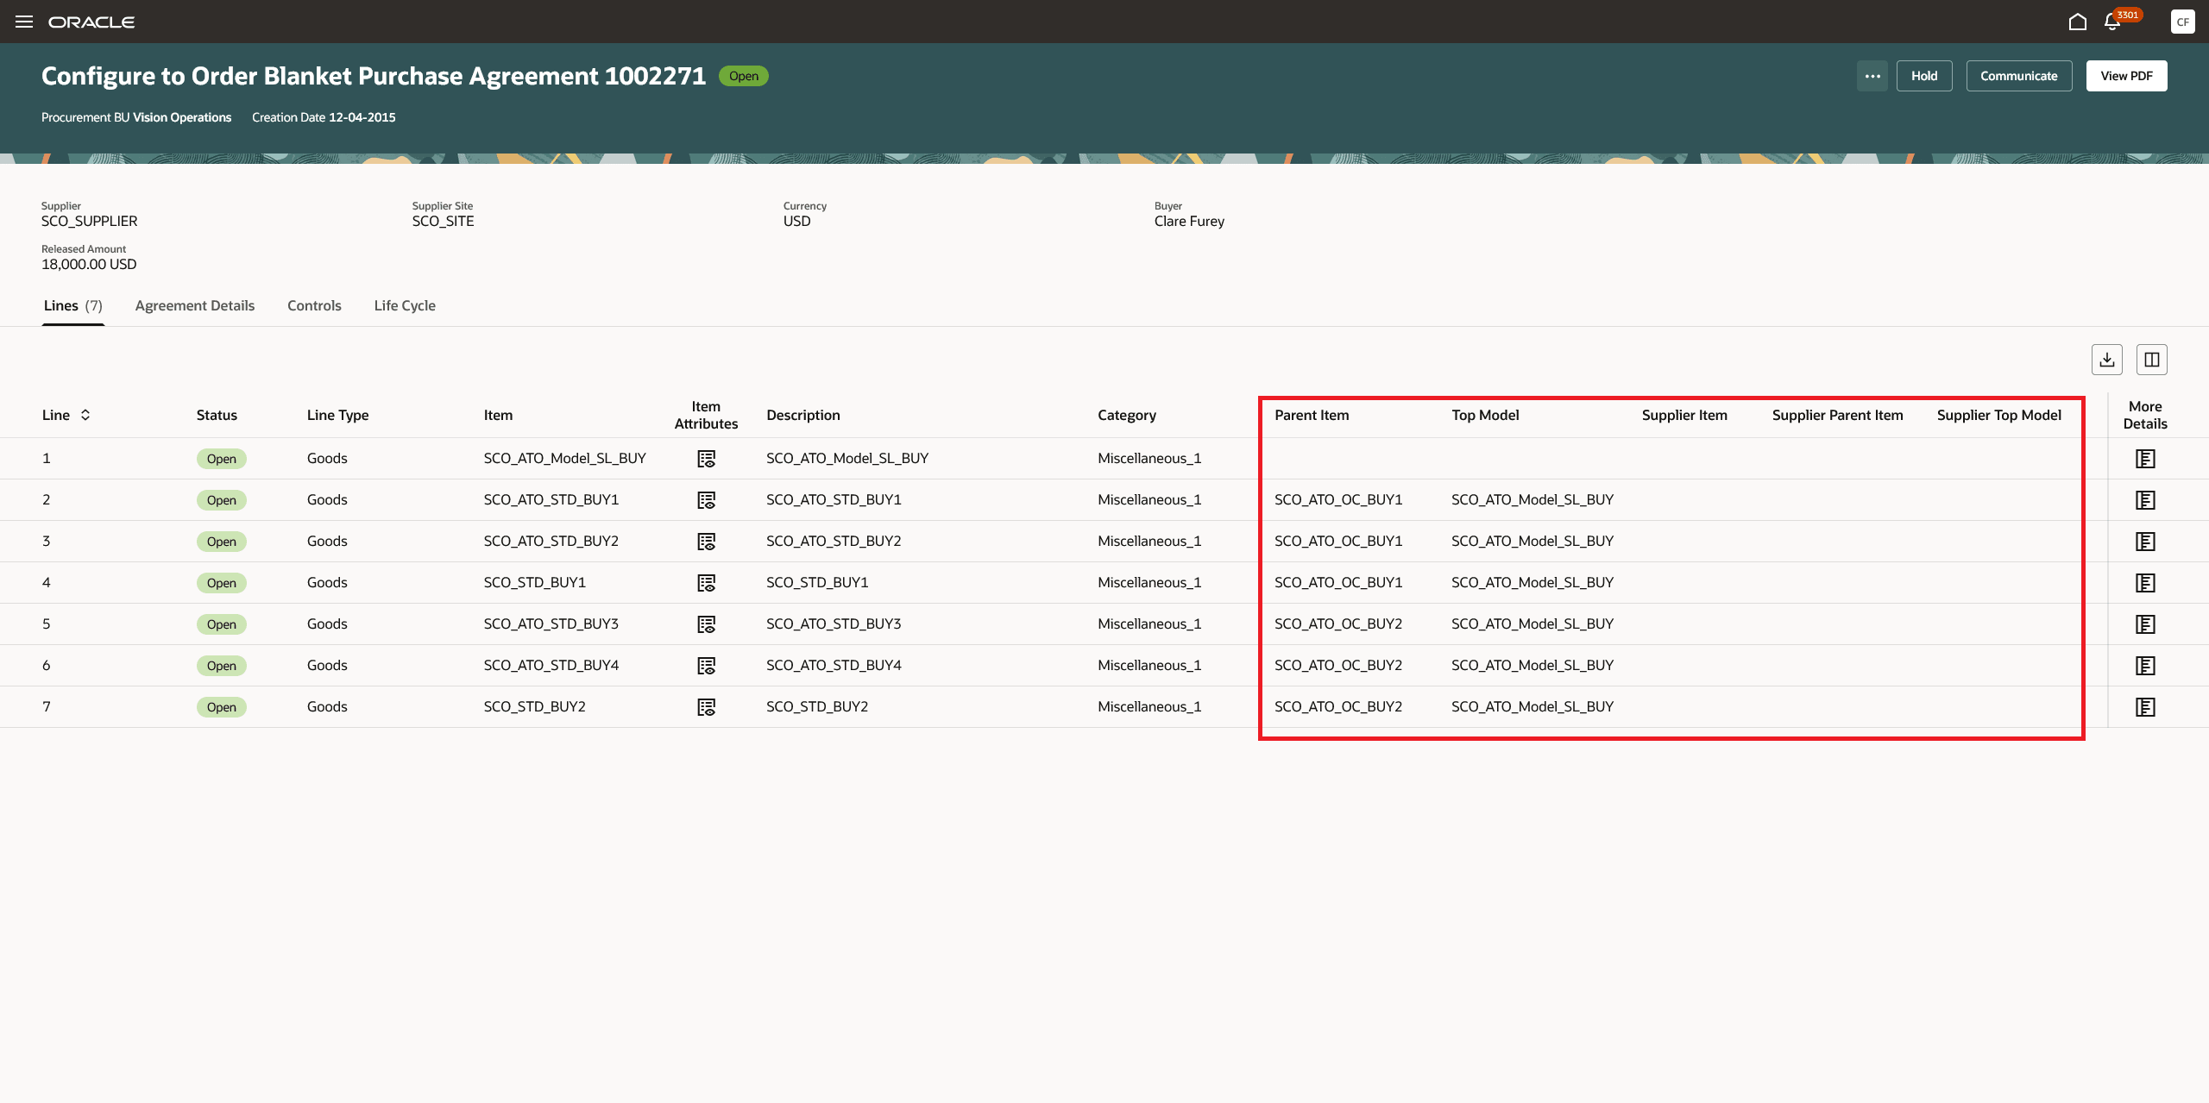Viewport: 2209px width, 1103px height.
Task: View item attributes for SCO_STD_BUY2 line
Action: [706, 707]
